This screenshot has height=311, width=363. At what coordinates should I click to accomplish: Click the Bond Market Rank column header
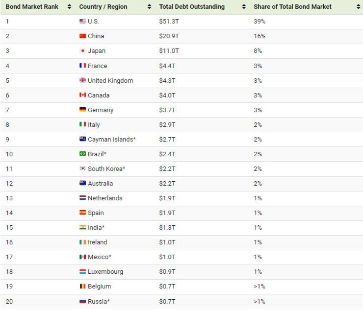(32, 7)
